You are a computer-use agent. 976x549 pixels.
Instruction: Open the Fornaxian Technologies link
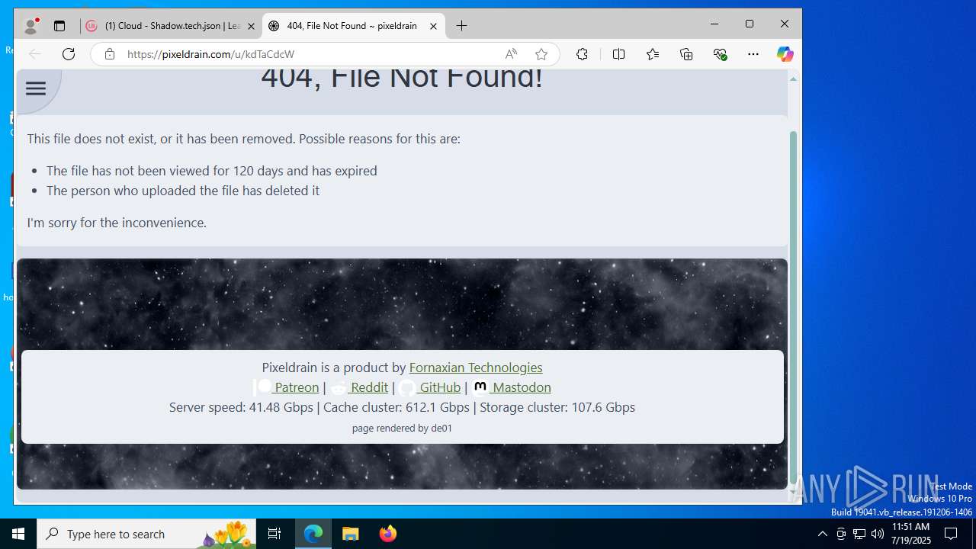coord(476,368)
